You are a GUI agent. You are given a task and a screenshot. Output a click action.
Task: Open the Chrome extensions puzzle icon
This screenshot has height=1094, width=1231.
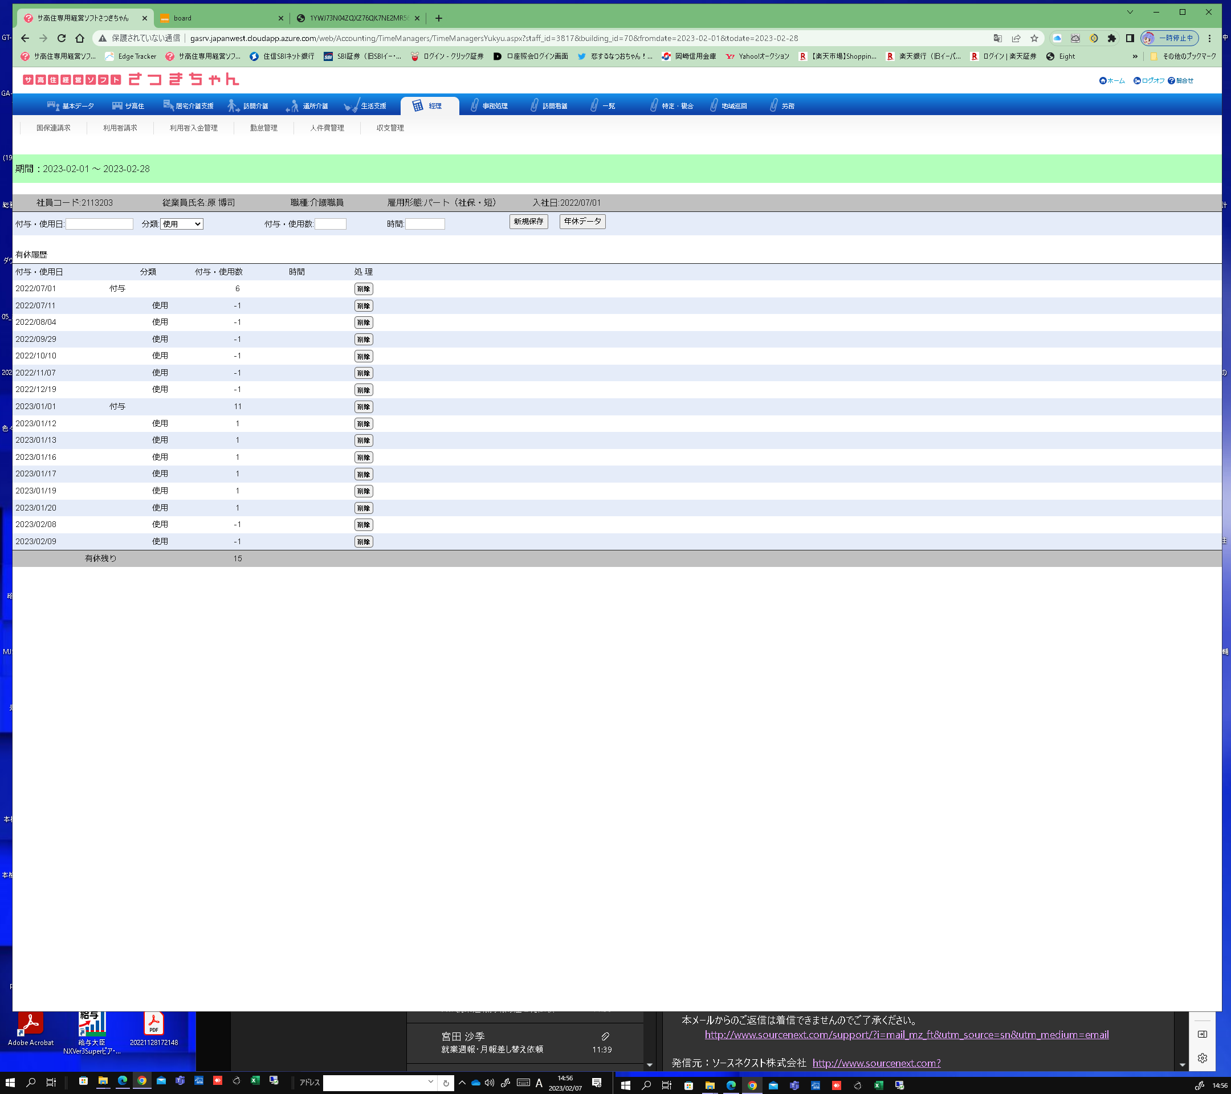[x=1112, y=38]
